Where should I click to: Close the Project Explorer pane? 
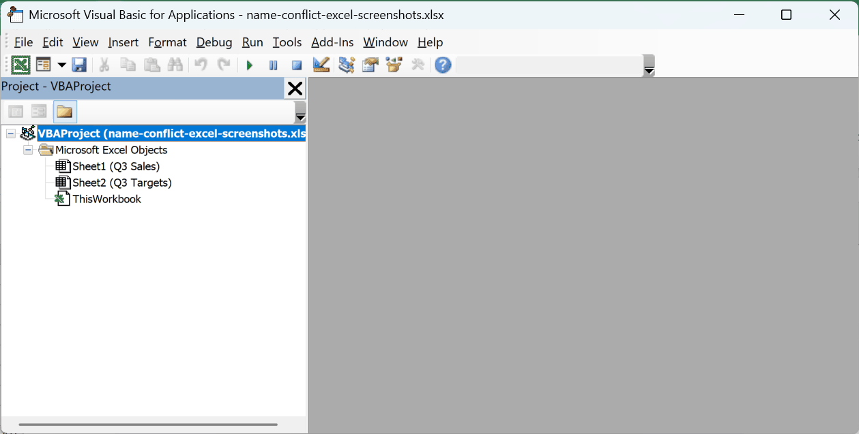[295, 88]
